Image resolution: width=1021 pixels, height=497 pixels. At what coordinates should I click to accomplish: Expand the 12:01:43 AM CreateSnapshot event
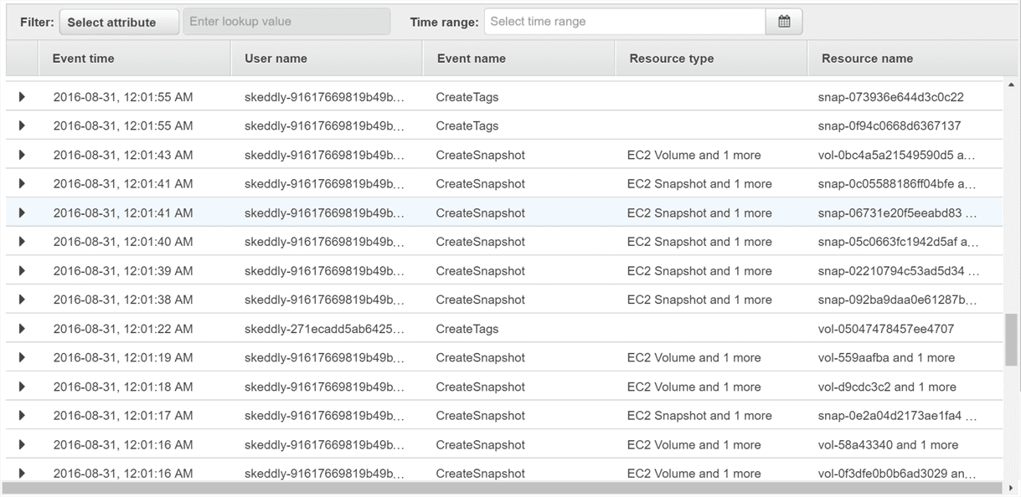[22, 155]
